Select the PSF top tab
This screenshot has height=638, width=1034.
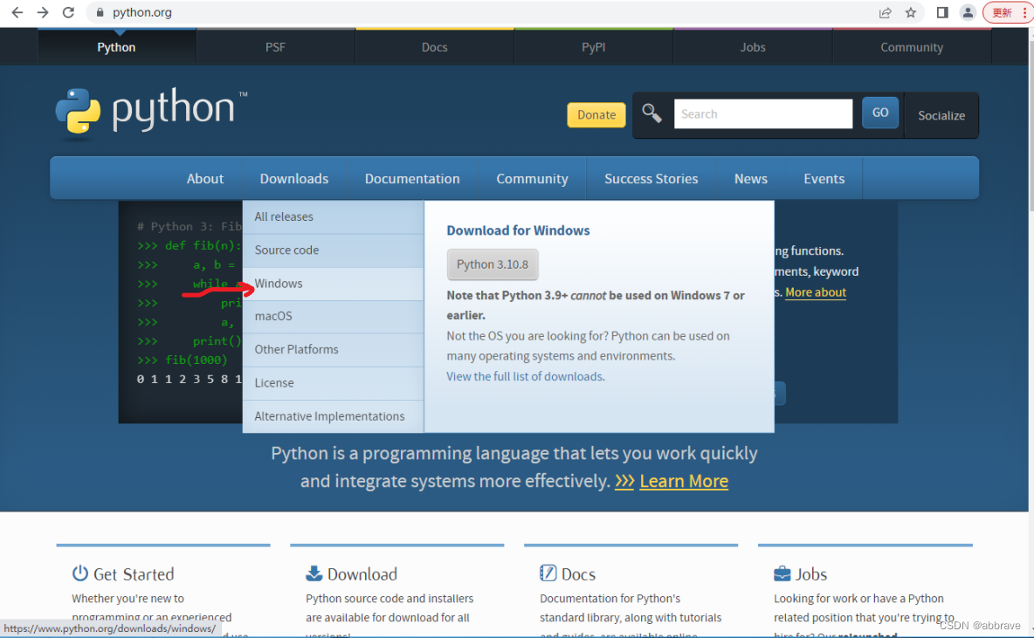point(276,47)
